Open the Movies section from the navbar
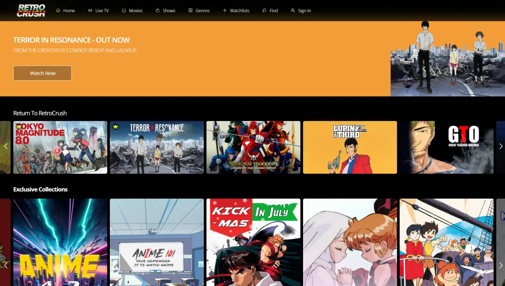Viewport: 505px width, 286px height. [132, 10]
